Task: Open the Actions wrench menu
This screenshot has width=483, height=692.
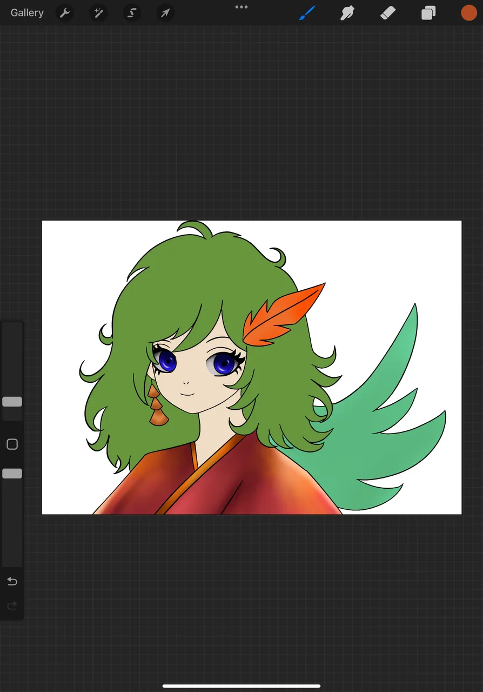Action: pos(65,13)
